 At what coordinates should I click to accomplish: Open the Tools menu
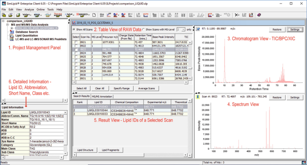(x=50, y=9)
